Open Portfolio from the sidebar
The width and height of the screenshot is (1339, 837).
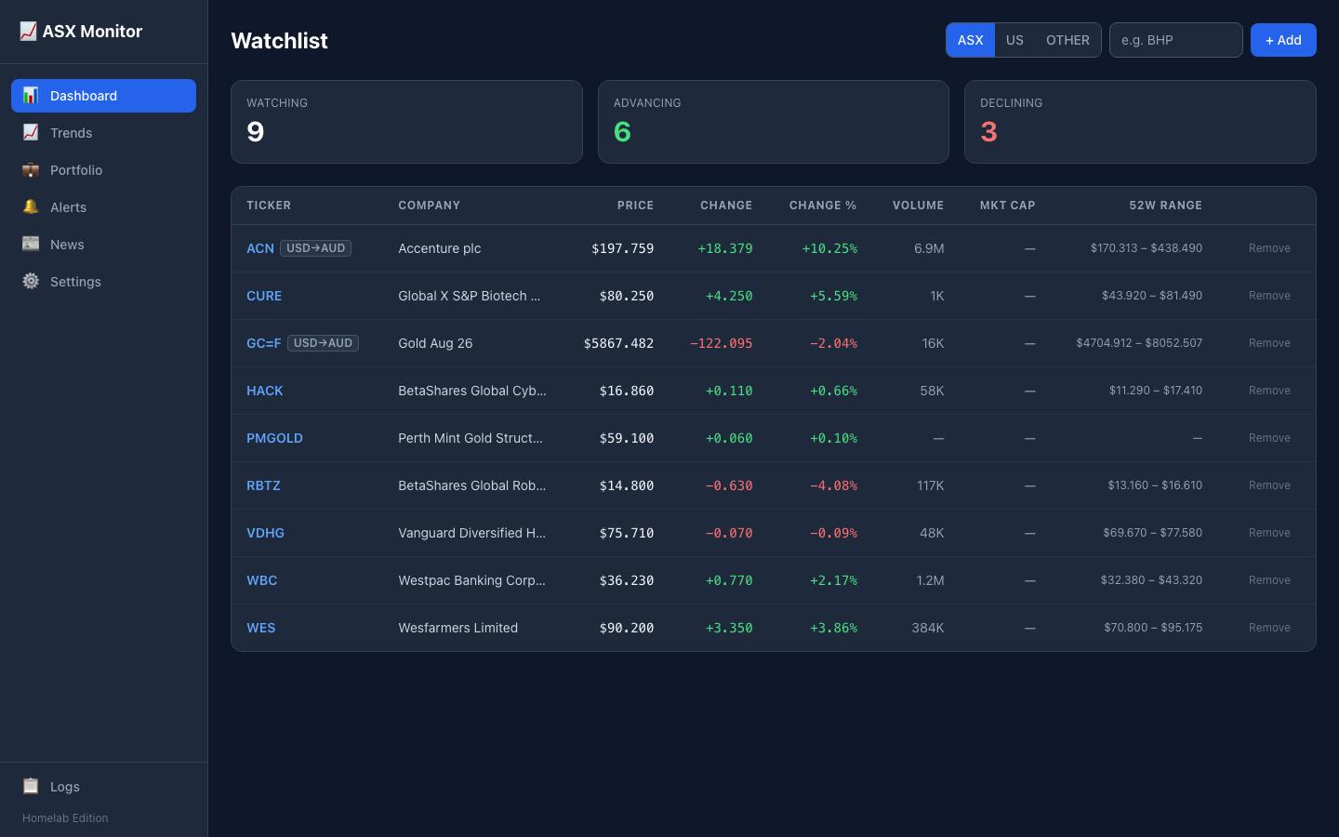pyautogui.click(x=103, y=170)
